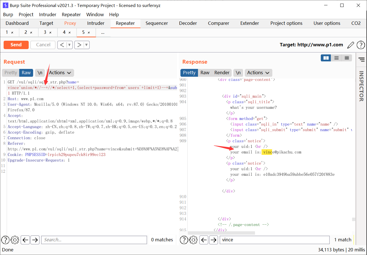Close Repeater tab 4
Image resolution: width=367 pixels, height=255 pixels.
tap(70, 33)
